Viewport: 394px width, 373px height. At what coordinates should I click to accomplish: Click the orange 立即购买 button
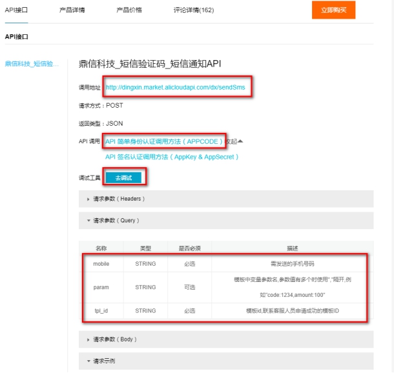point(333,10)
